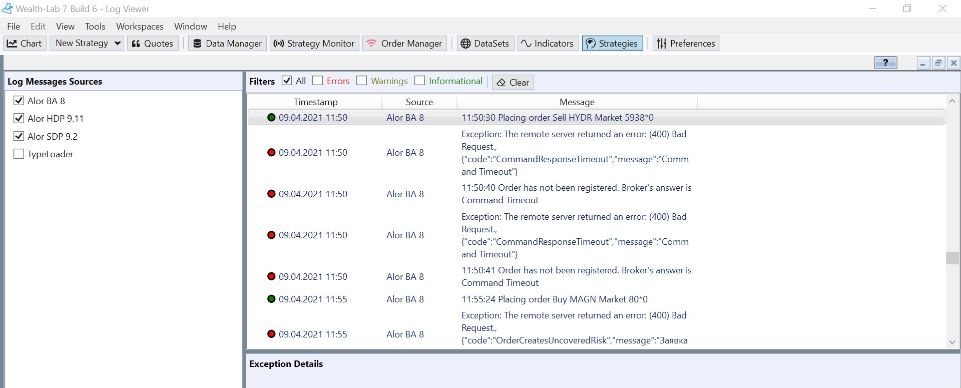
Task: Uncheck the Alor BA 8 source
Action: point(19,101)
